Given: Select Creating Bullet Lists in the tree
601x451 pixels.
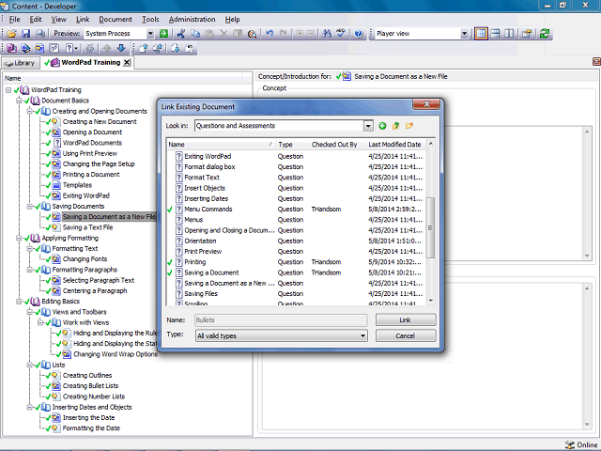Looking at the screenshot, I should [90, 386].
